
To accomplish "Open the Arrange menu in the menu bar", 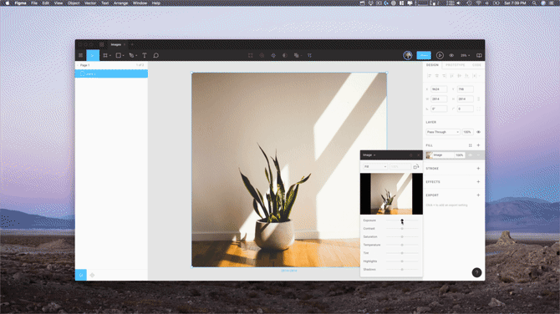I will coord(120,3).
